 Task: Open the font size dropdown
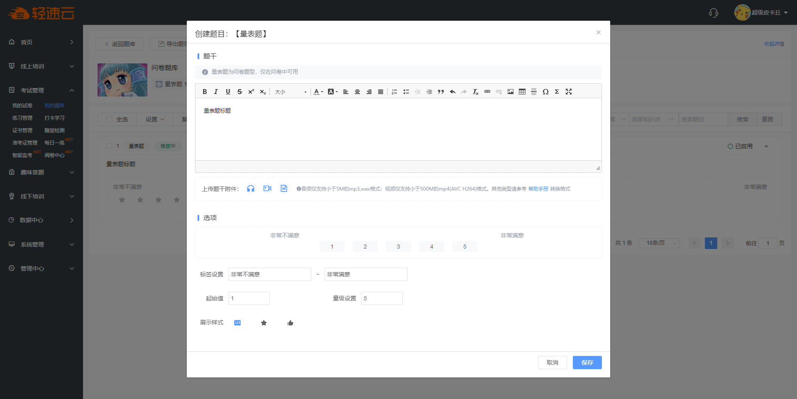[291, 92]
